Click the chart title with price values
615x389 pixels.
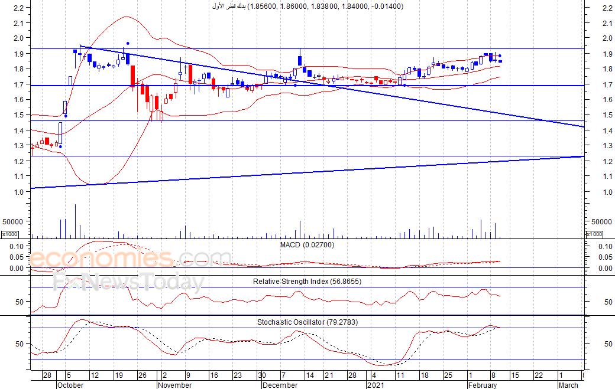coord(307,6)
